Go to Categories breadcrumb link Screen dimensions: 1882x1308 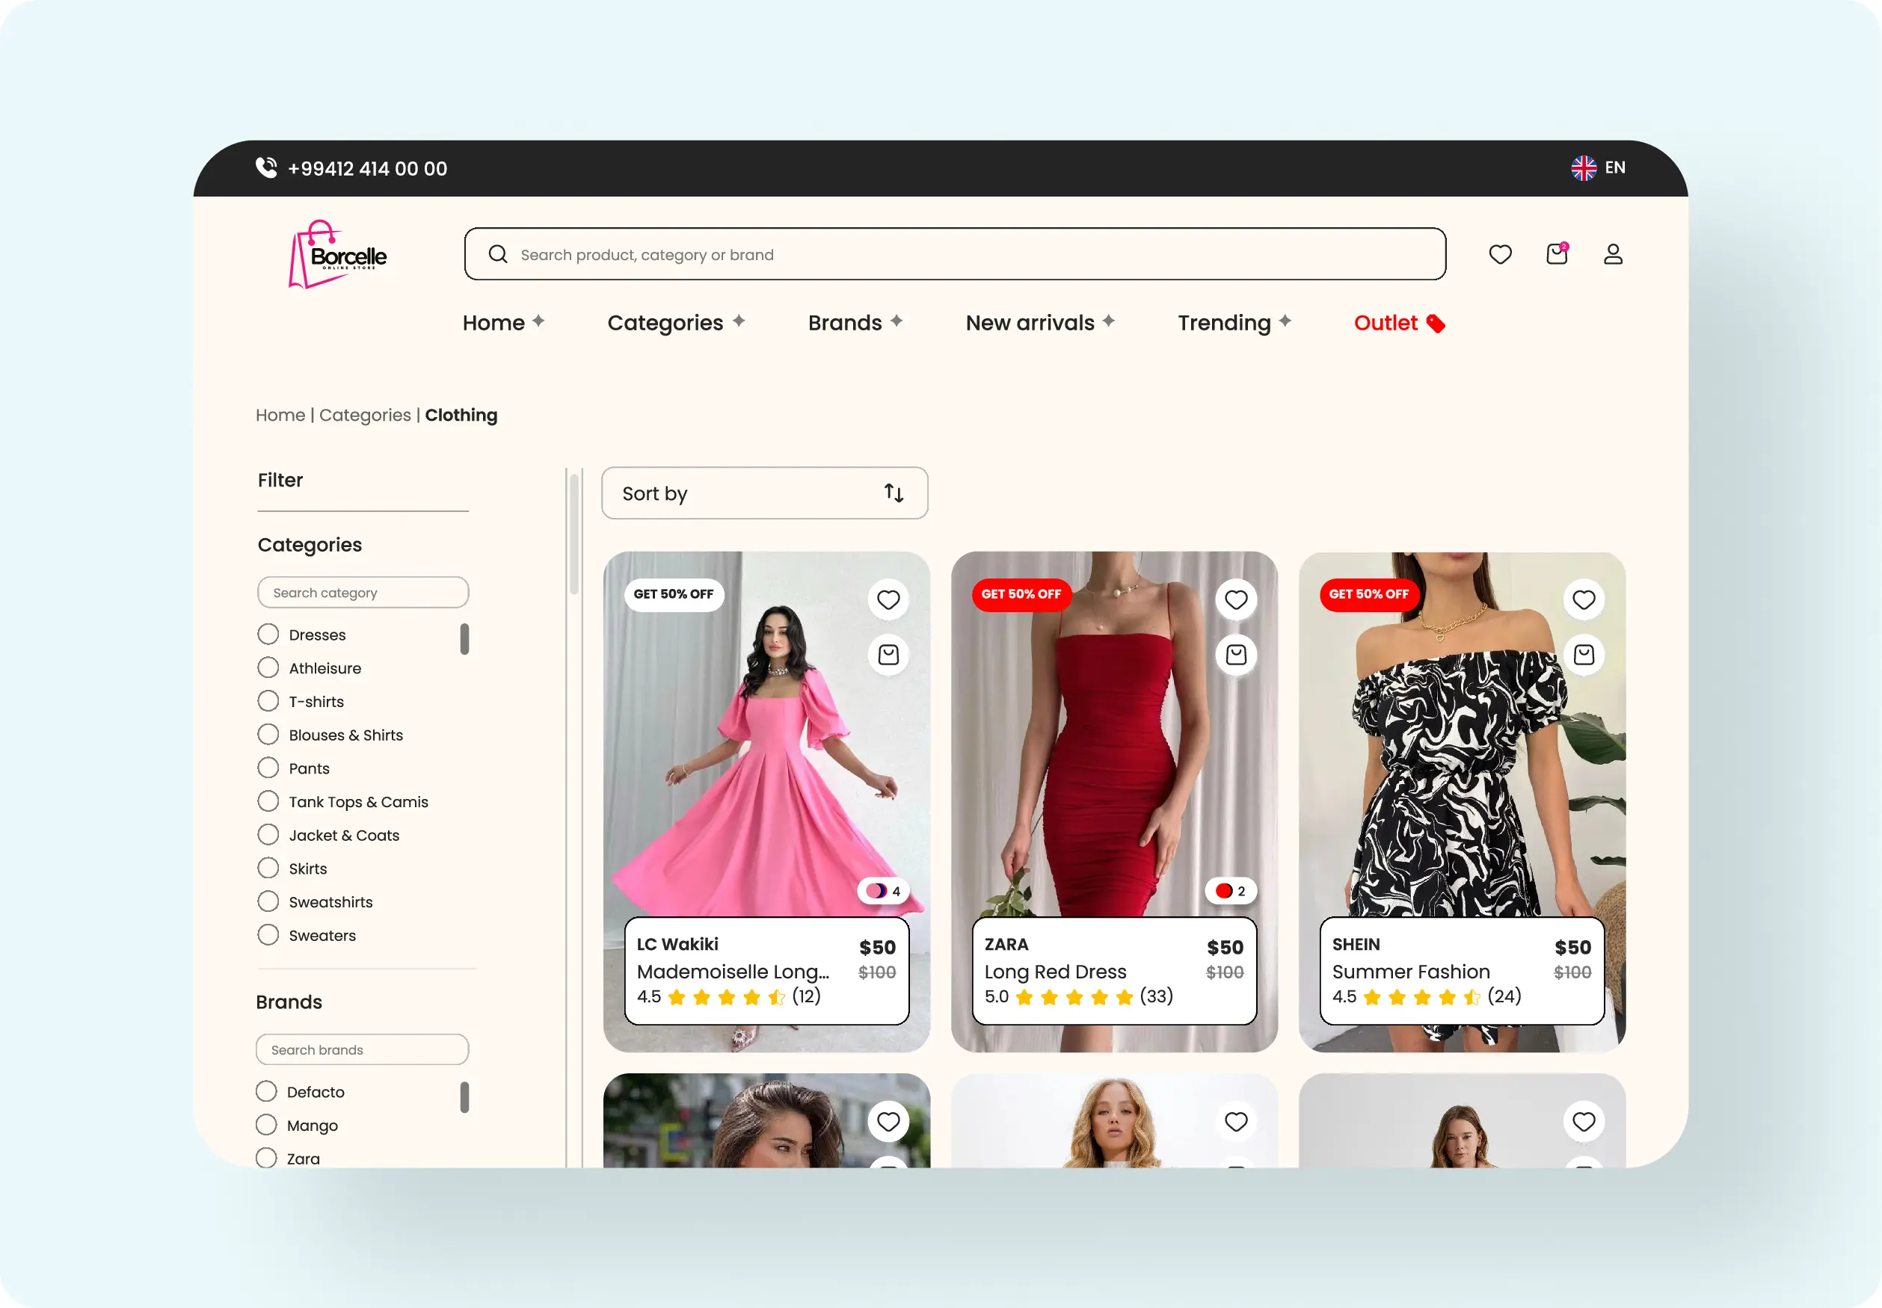pos(365,415)
